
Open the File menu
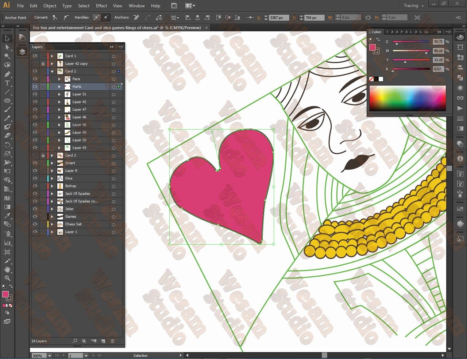(20, 6)
